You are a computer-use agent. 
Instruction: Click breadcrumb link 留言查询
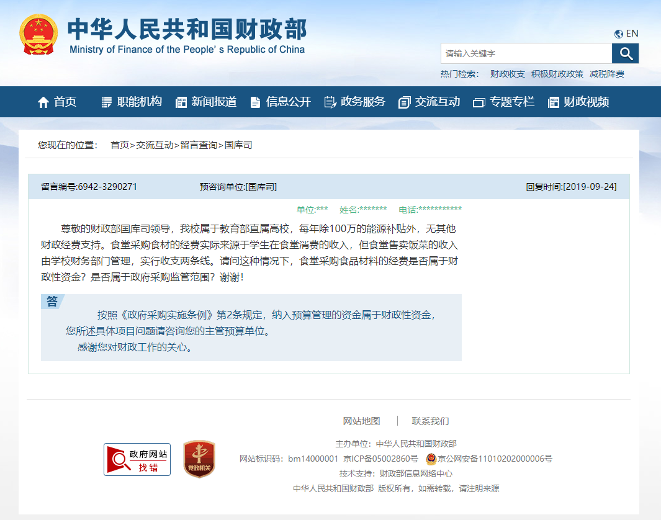click(x=199, y=145)
